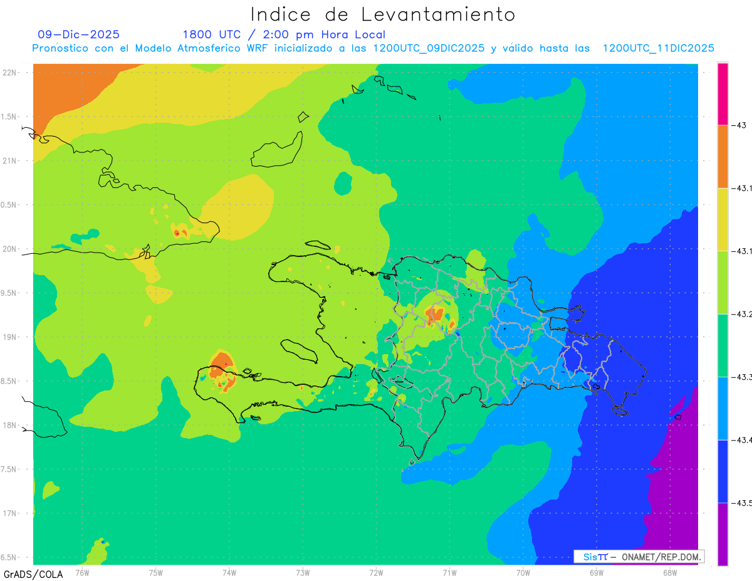
Task: Click the '18N' latitude label
Action: pos(9,425)
